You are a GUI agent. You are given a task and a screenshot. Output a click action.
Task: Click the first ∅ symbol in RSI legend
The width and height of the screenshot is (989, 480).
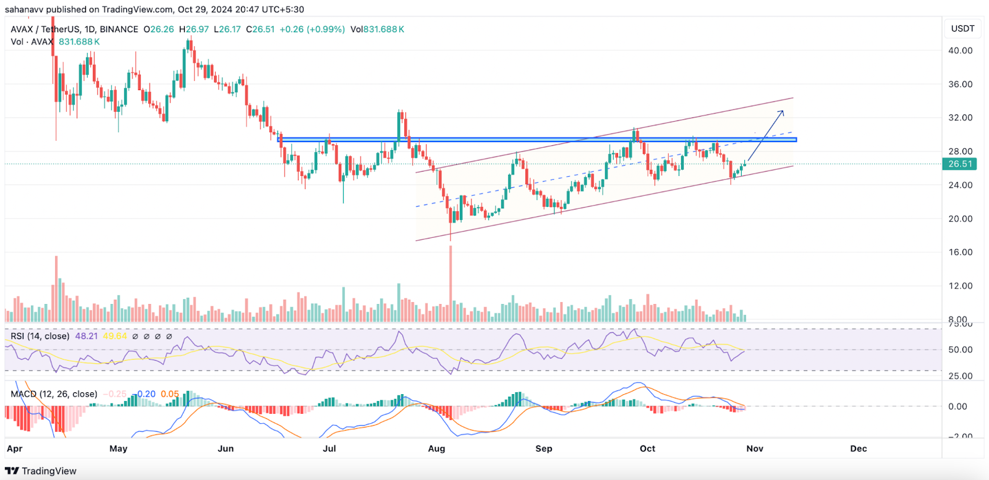click(x=135, y=337)
